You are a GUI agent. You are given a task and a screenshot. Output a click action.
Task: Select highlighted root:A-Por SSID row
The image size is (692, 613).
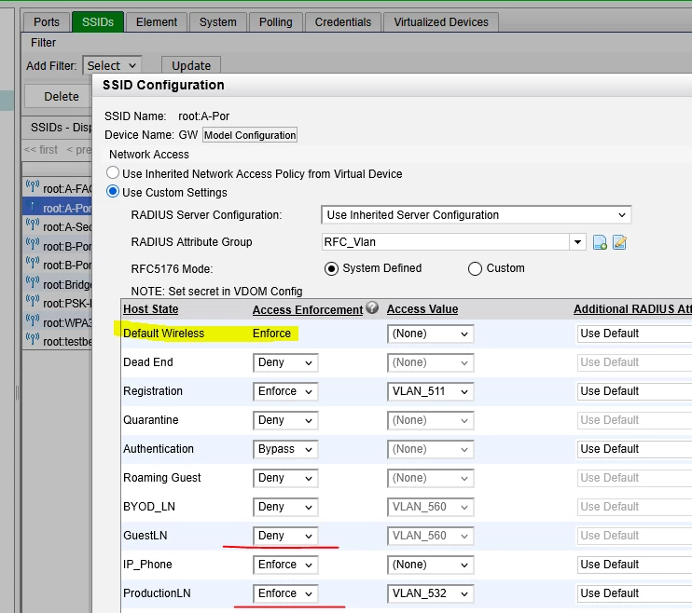click(x=58, y=208)
